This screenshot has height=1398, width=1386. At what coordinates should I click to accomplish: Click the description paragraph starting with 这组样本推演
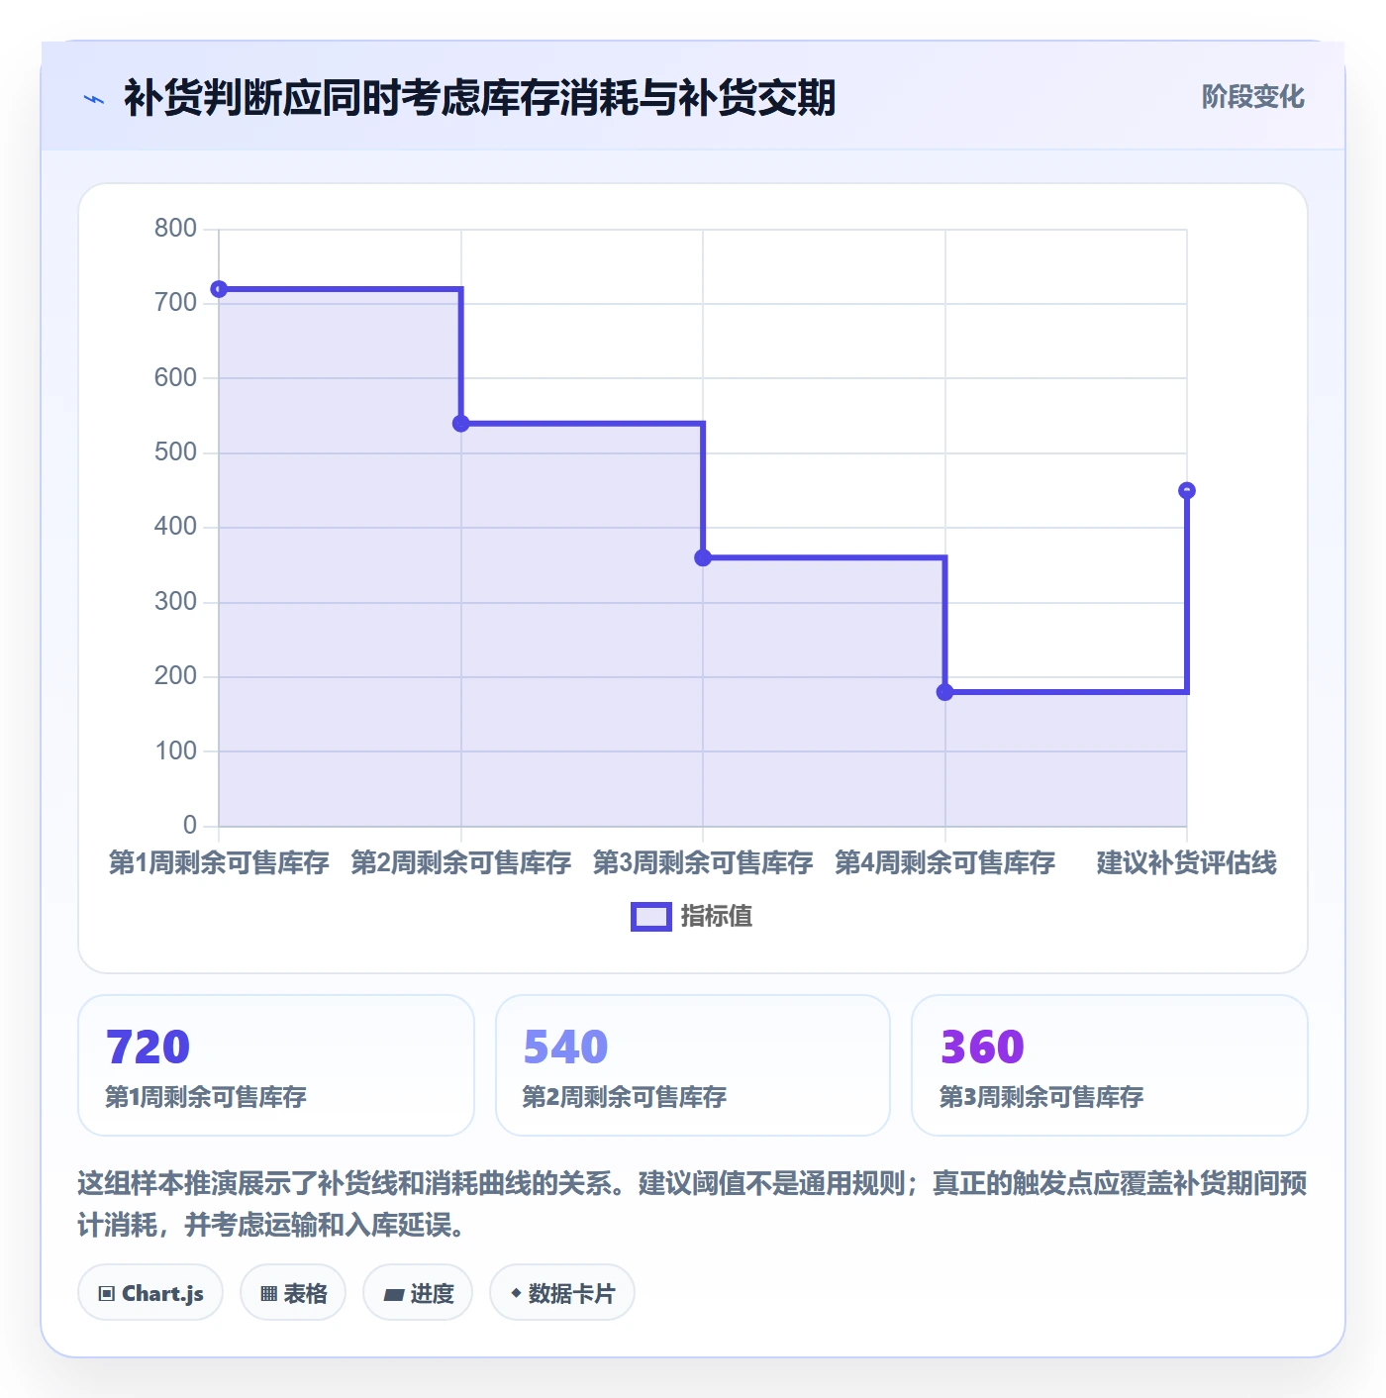click(692, 1204)
